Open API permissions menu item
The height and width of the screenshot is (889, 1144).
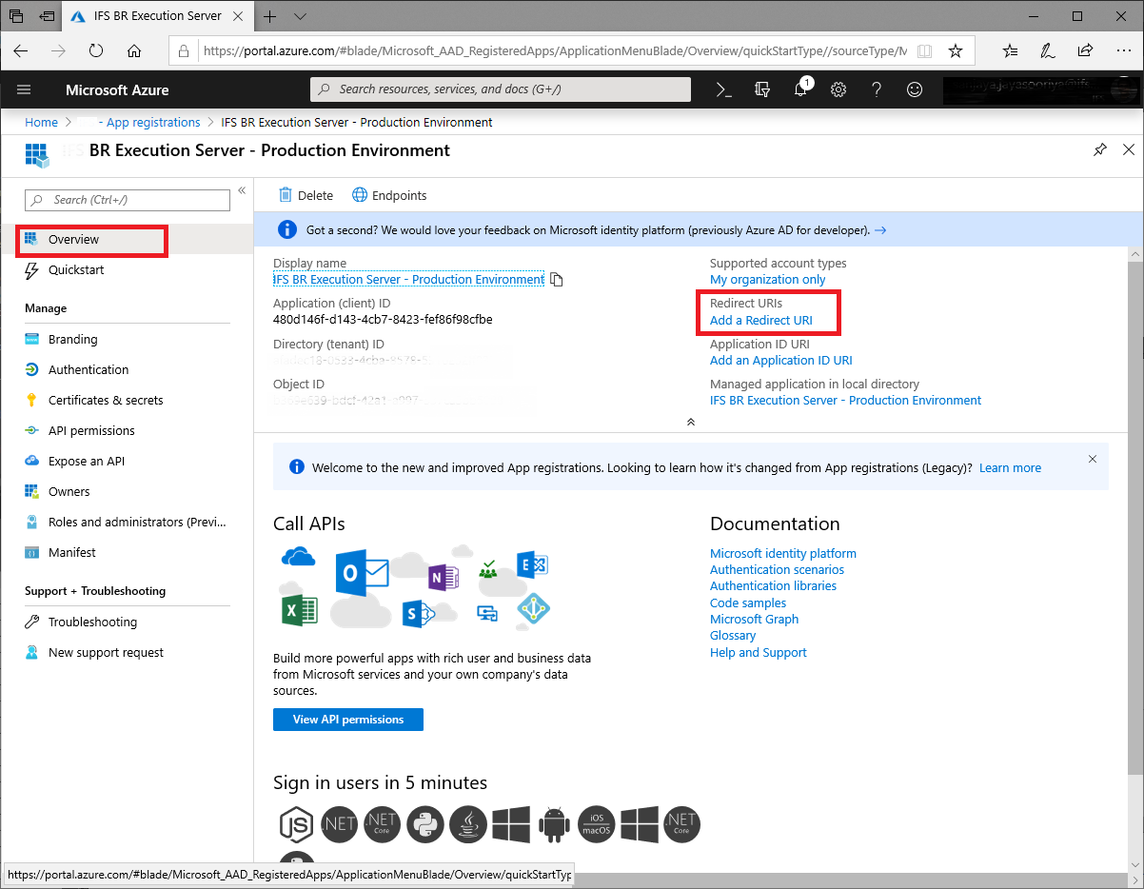click(91, 430)
